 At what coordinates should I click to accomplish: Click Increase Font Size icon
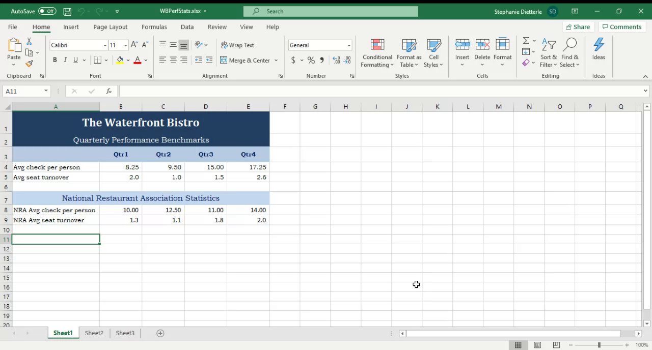point(134,45)
